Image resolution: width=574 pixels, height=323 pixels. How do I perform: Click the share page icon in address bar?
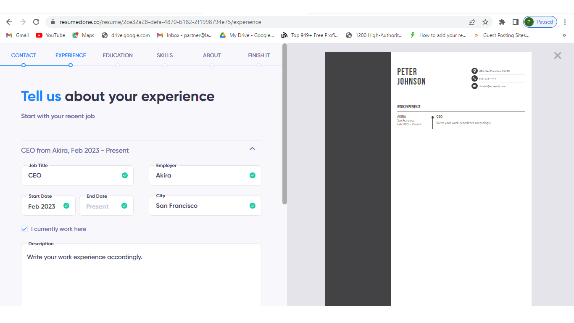coord(472,22)
